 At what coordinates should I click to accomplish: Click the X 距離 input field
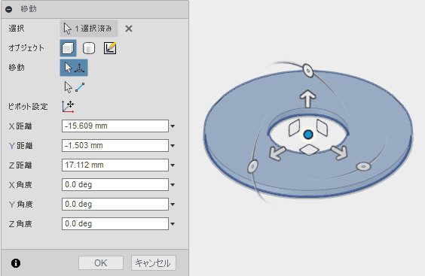click(115, 126)
